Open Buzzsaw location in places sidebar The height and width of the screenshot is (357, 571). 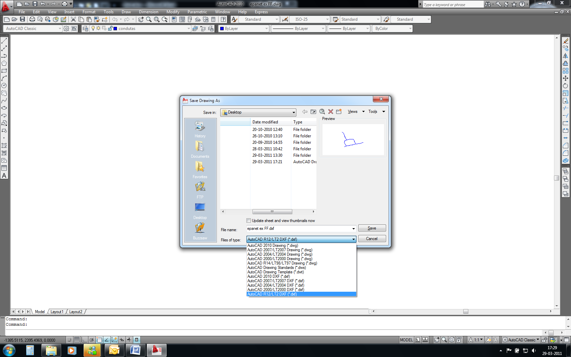point(200,231)
